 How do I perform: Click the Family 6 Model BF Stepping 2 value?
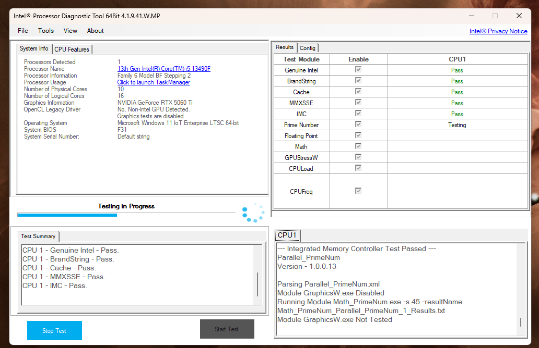154,76
